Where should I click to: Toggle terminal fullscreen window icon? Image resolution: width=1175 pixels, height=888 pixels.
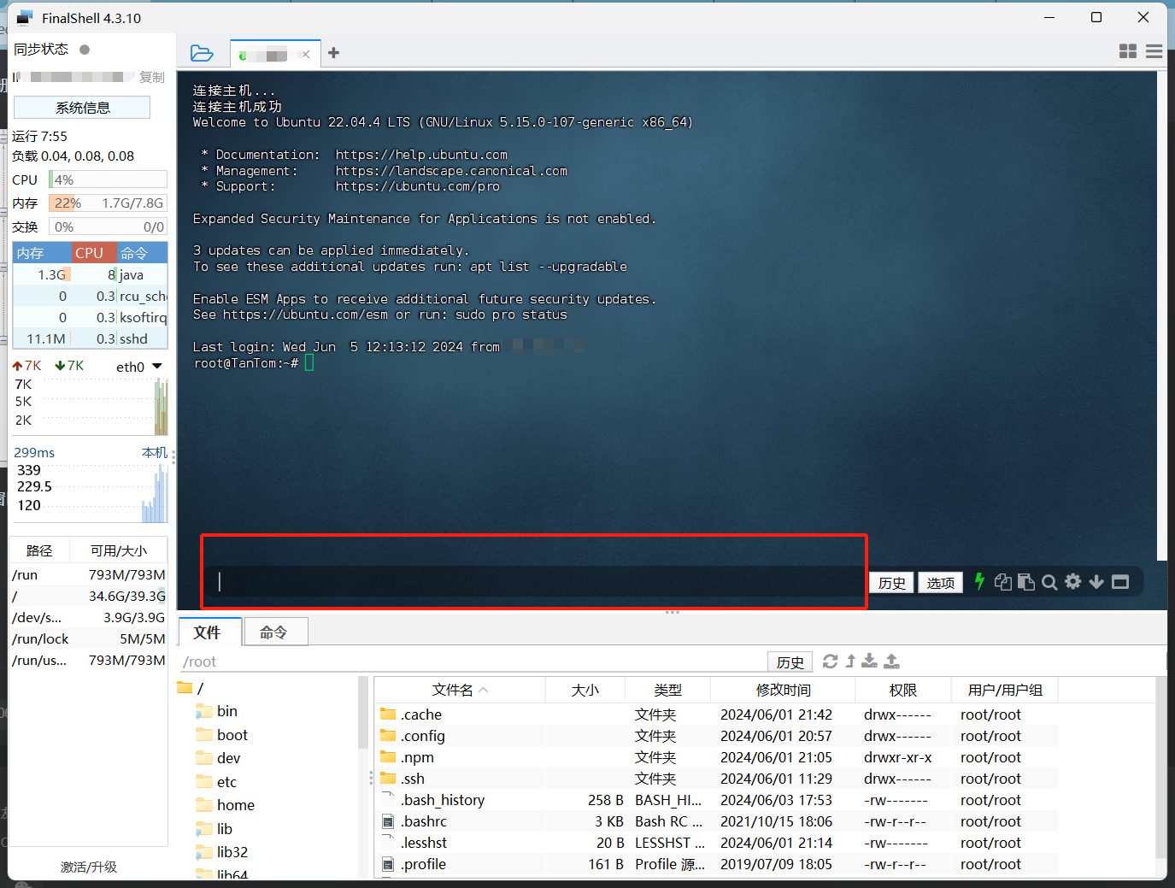[1120, 582]
